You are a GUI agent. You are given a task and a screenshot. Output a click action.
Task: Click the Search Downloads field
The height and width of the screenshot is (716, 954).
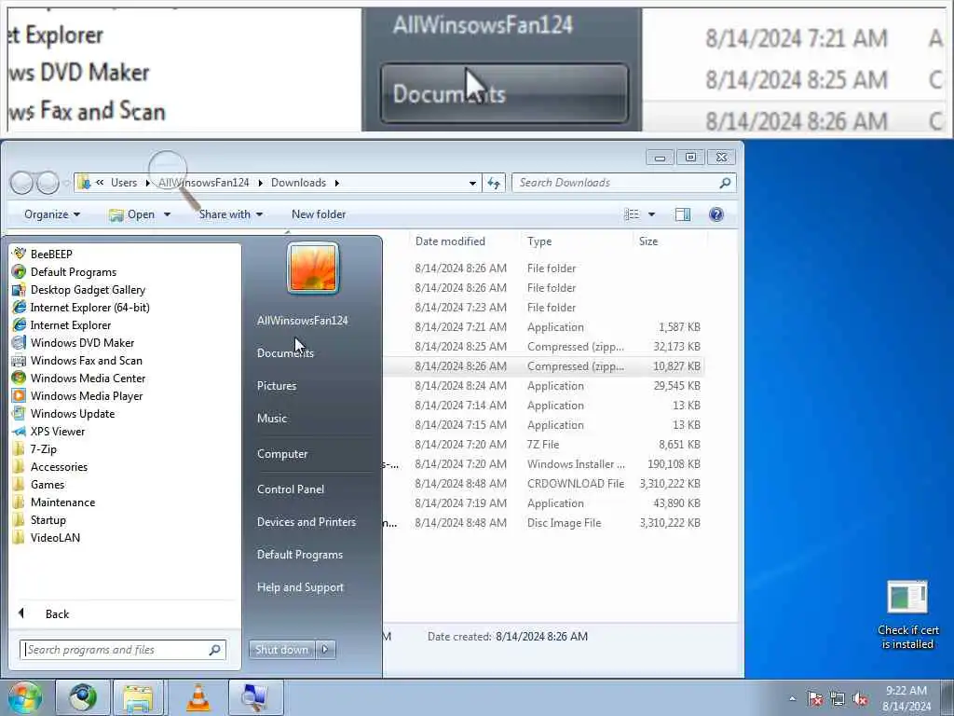[624, 183]
